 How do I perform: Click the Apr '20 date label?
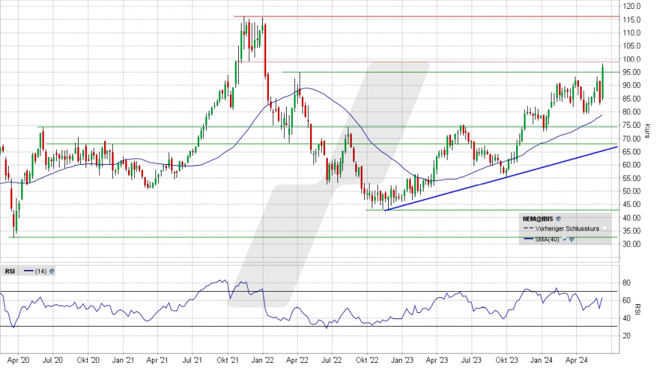pyautogui.click(x=18, y=360)
